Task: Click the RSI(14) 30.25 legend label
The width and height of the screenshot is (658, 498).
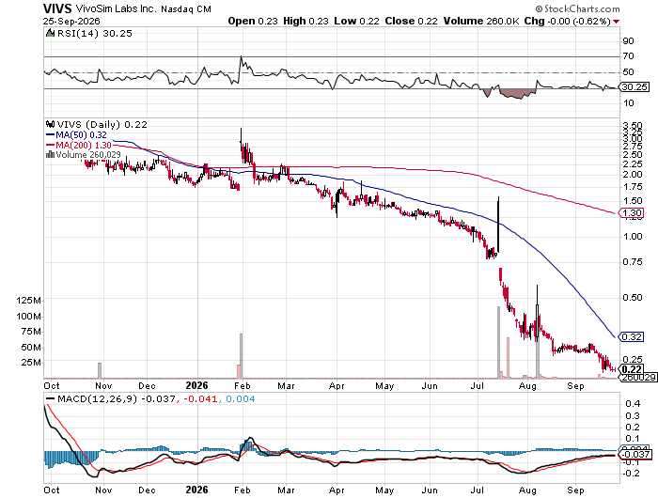Action: [x=94, y=34]
